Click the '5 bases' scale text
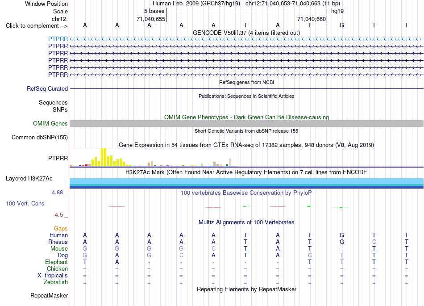The width and height of the screenshot is (424, 306). click(x=154, y=11)
